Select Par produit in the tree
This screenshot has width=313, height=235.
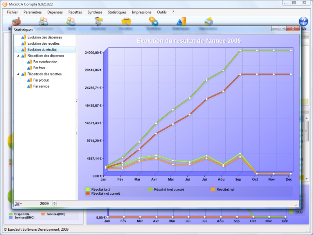click(41, 80)
